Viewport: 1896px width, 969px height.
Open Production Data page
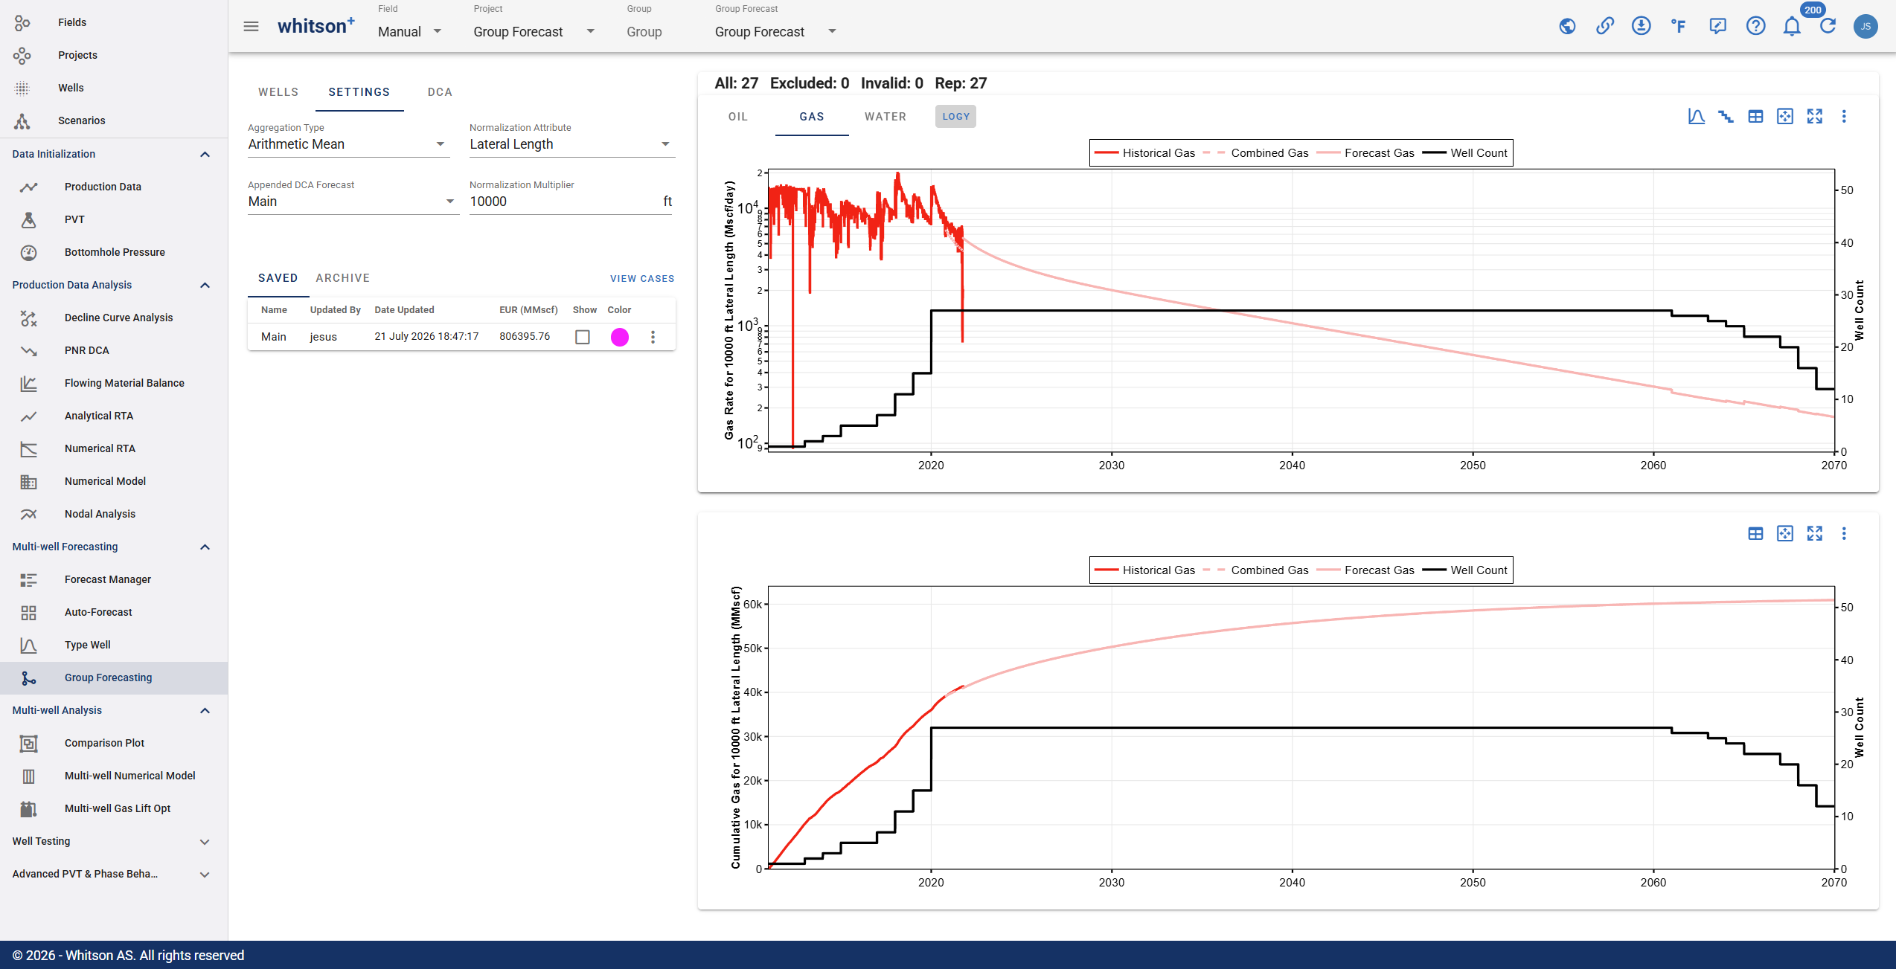(103, 187)
